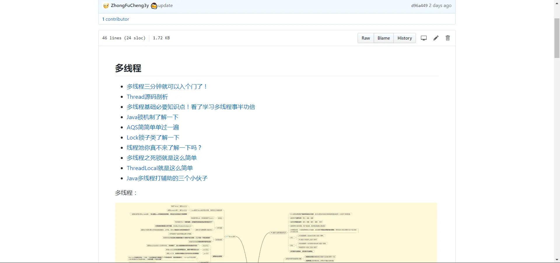The height and width of the screenshot is (263, 560).
Task: Open the Thread源码剖析 article
Action: (147, 97)
